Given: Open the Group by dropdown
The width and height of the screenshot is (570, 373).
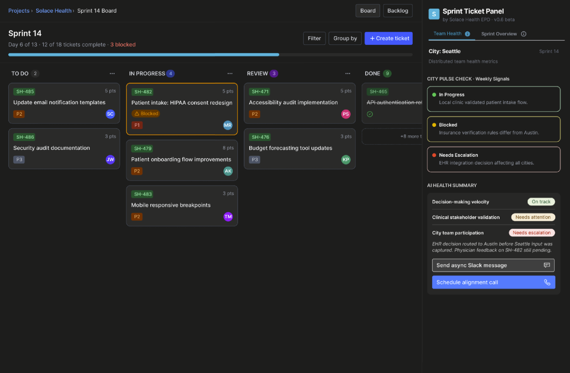Looking at the screenshot, I should coord(345,38).
